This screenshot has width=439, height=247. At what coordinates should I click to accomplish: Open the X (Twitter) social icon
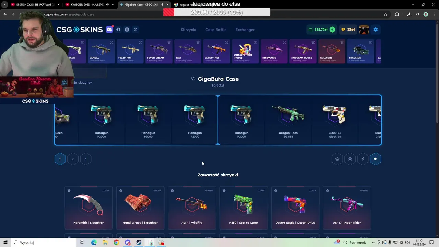coord(135,30)
